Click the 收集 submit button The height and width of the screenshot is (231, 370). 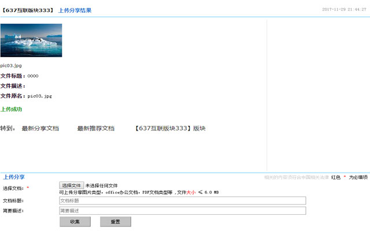75,222
